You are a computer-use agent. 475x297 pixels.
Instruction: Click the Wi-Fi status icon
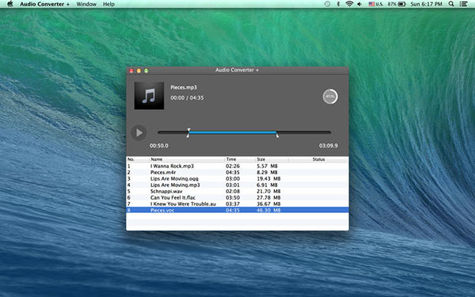[349, 4]
